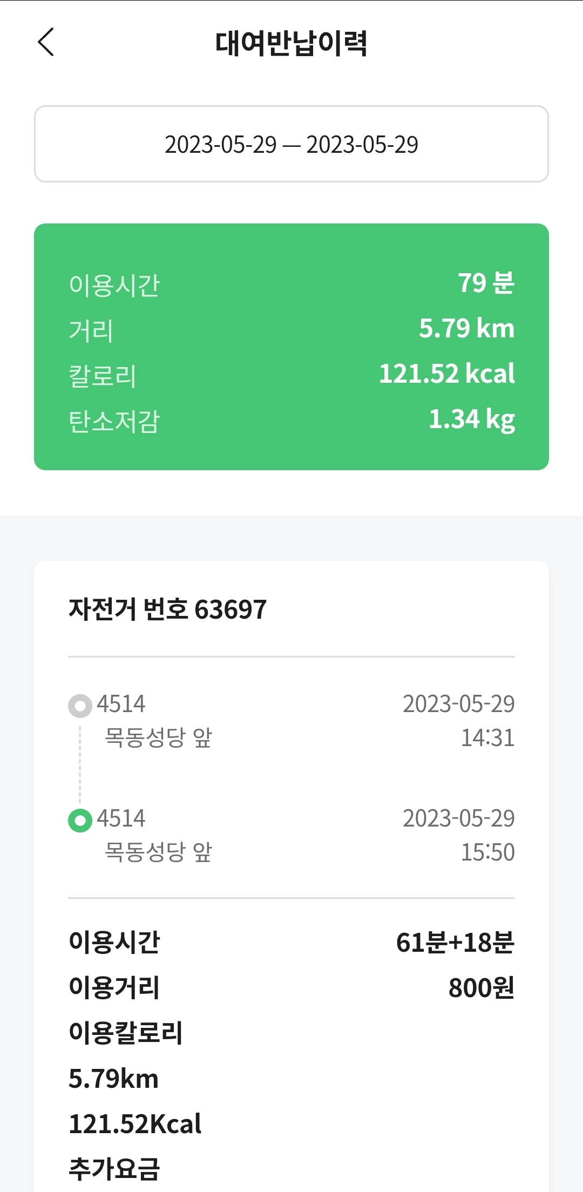Tap the 추가요금 label
Screen dimensions: 583x1192
click(114, 1169)
